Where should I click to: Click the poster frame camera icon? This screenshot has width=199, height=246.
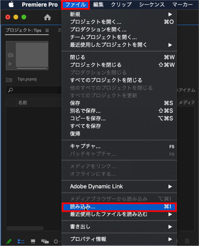point(10,55)
